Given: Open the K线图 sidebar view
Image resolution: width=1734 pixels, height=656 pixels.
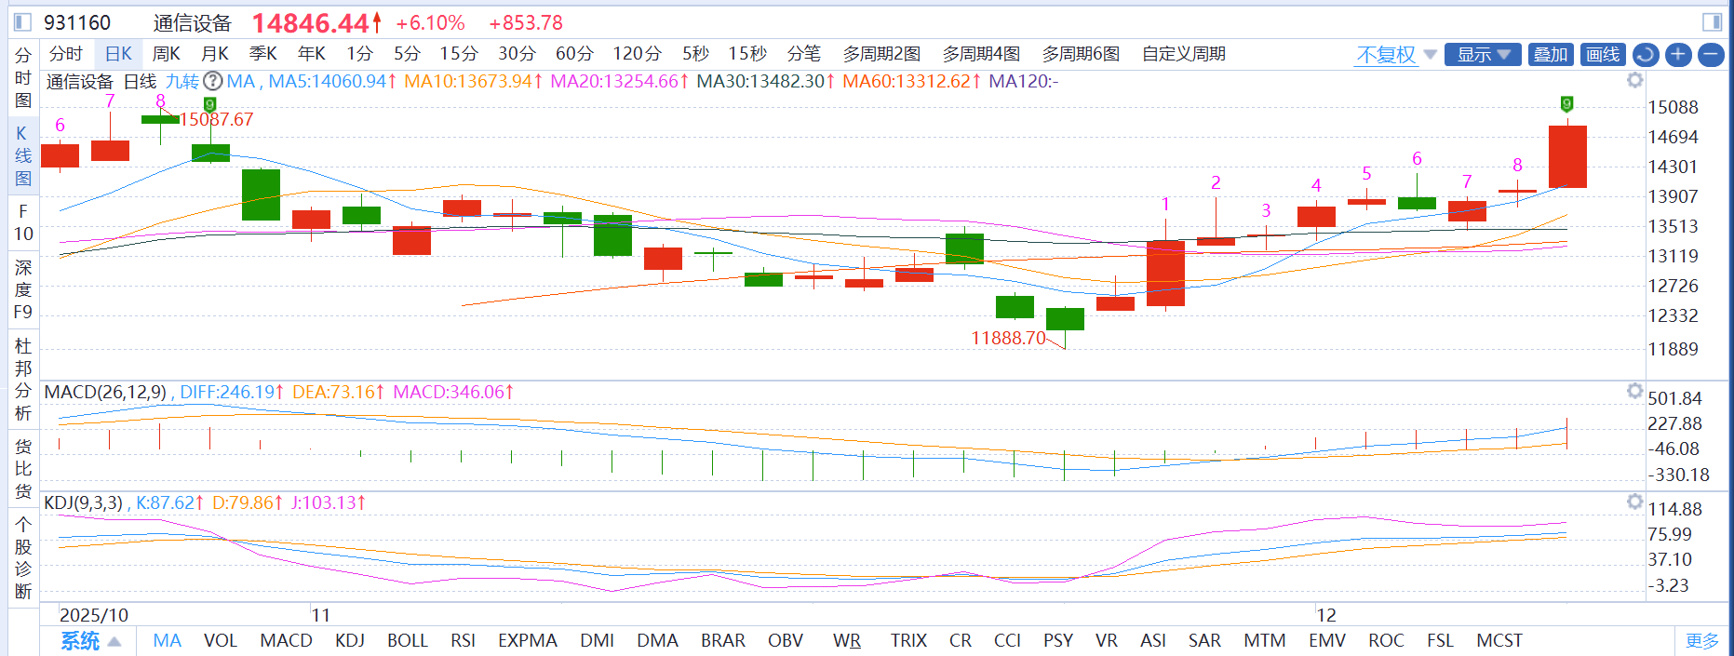Looking at the screenshot, I should click(23, 155).
